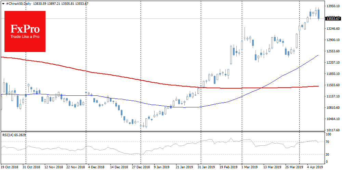Click the 10117.60 price axis label
Viewport: 342px width, 171px height.
click(333, 130)
